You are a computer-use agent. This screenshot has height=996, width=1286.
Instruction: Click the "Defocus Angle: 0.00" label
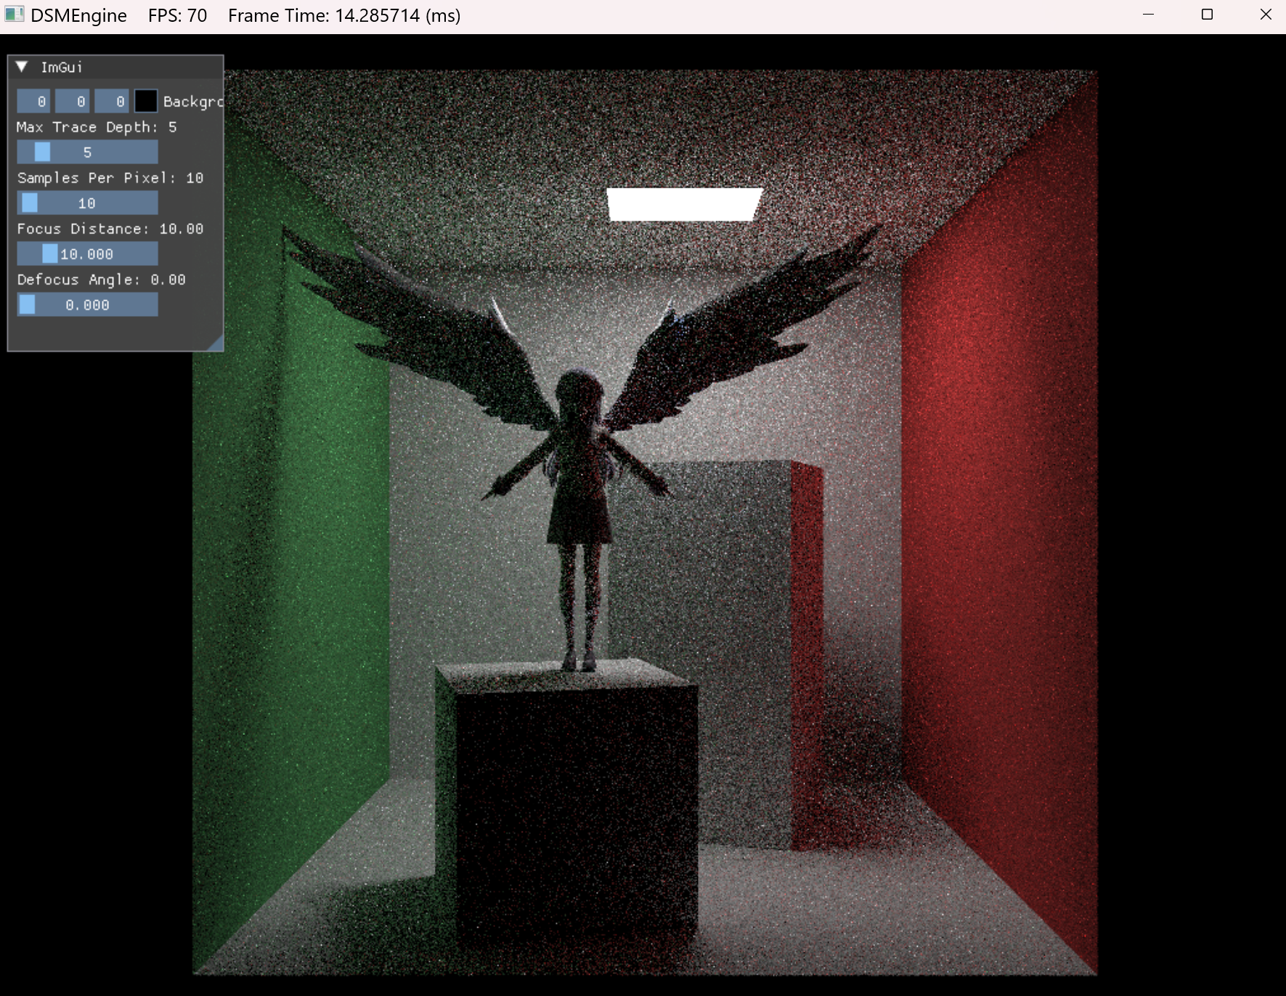point(102,280)
